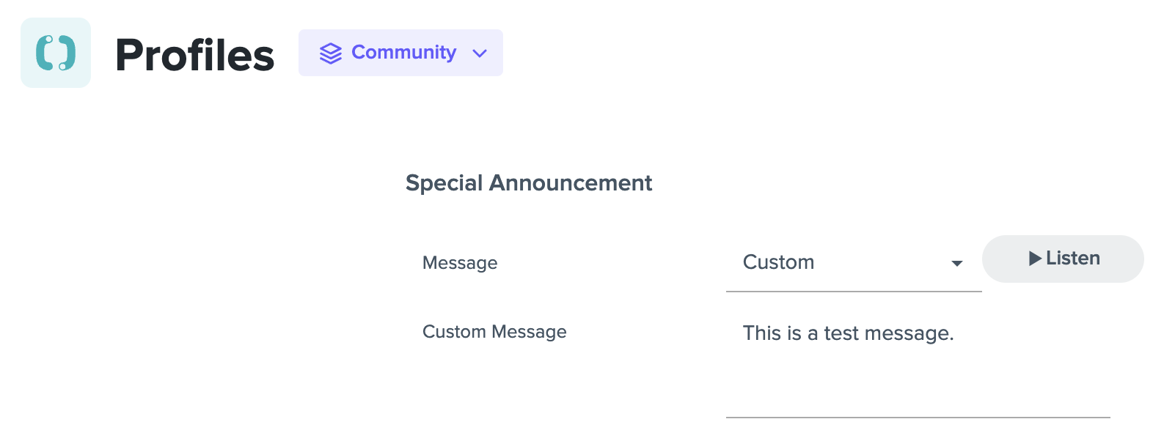The image size is (1175, 441).
Task: Play the announcement with the Listen button
Action: click(1063, 259)
